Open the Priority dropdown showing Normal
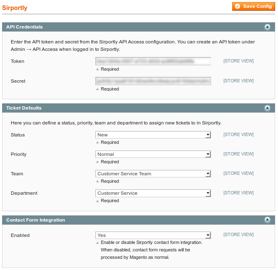Screen dimensions: 278x270 click(153, 154)
